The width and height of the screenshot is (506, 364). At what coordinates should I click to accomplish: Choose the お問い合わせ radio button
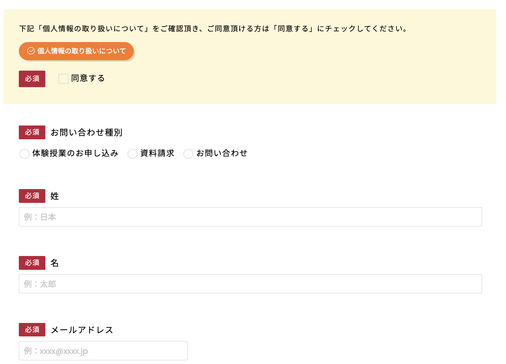click(x=188, y=154)
